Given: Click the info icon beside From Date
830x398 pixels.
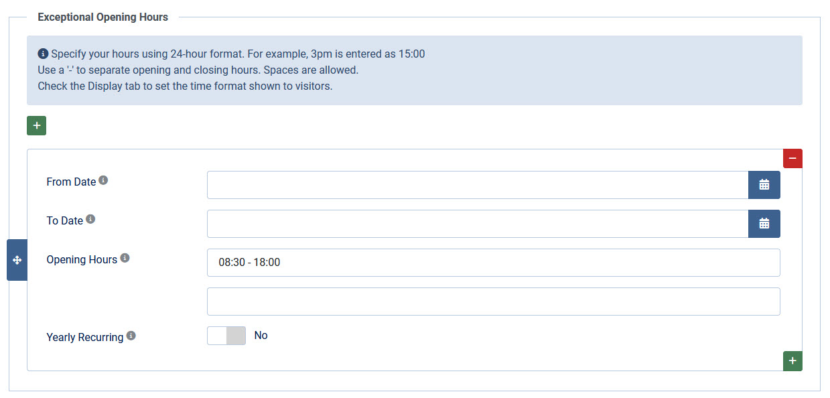Looking at the screenshot, I should [x=103, y=180].
